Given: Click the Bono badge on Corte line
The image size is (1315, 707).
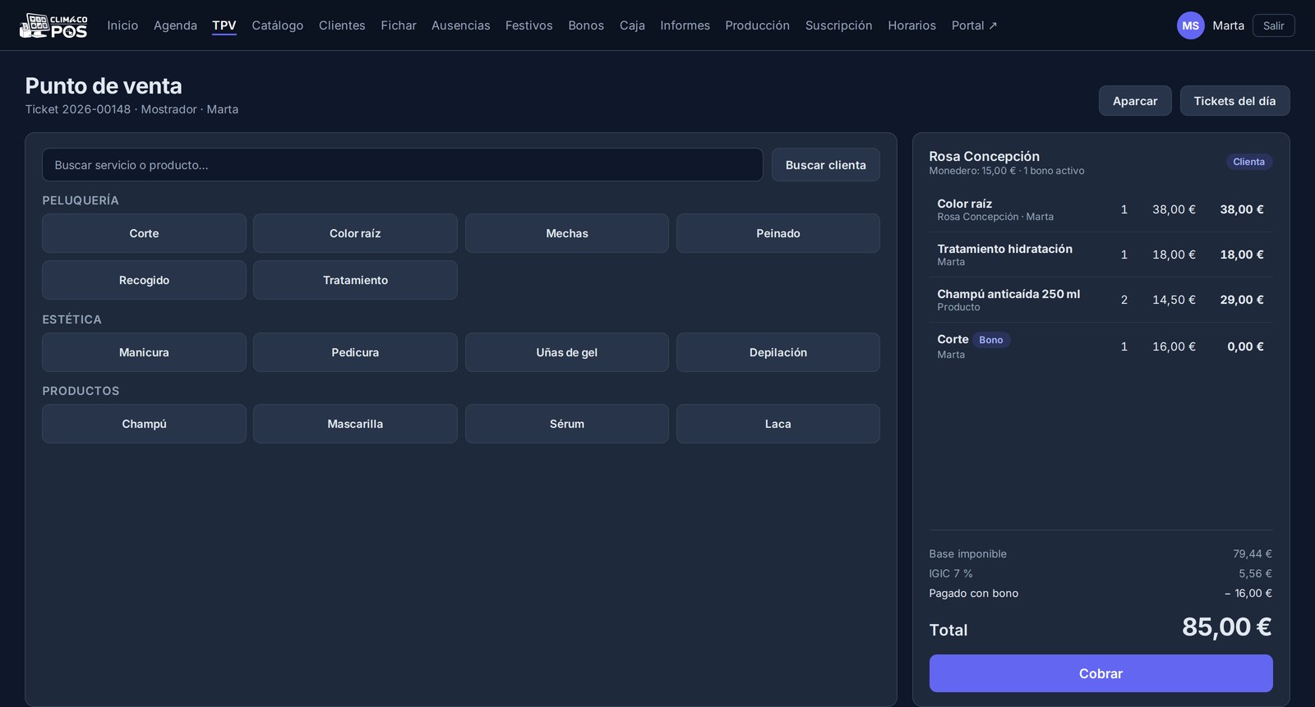Looking at the screenshot, I should 990,340.
